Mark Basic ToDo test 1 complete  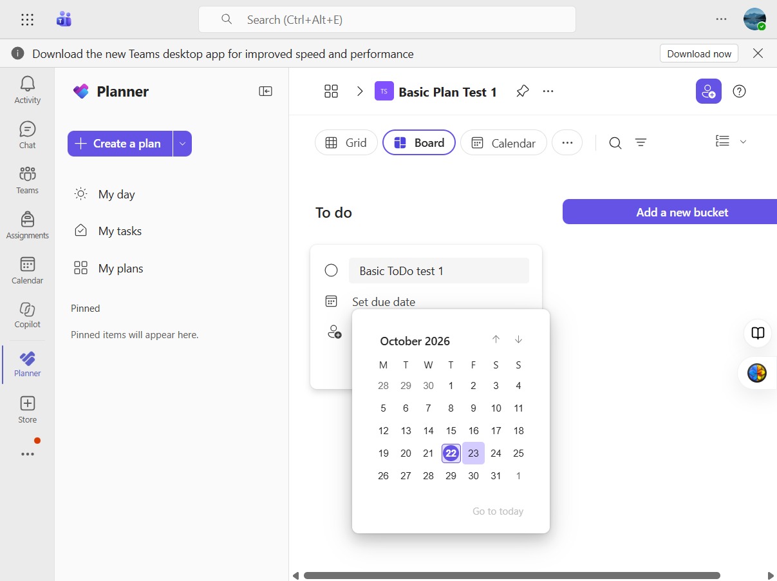coord(331,271)
